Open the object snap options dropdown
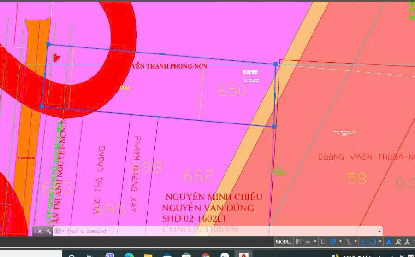The width and height of the screenshot is (415, 257). [x=380, y=242]
